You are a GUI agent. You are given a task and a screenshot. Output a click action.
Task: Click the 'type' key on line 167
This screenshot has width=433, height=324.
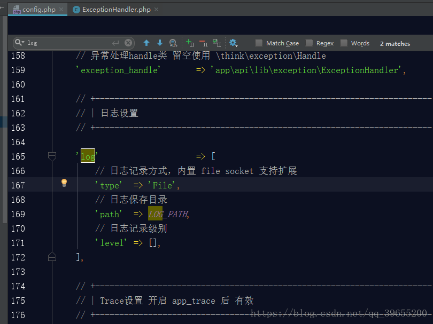tap(108, 185)
